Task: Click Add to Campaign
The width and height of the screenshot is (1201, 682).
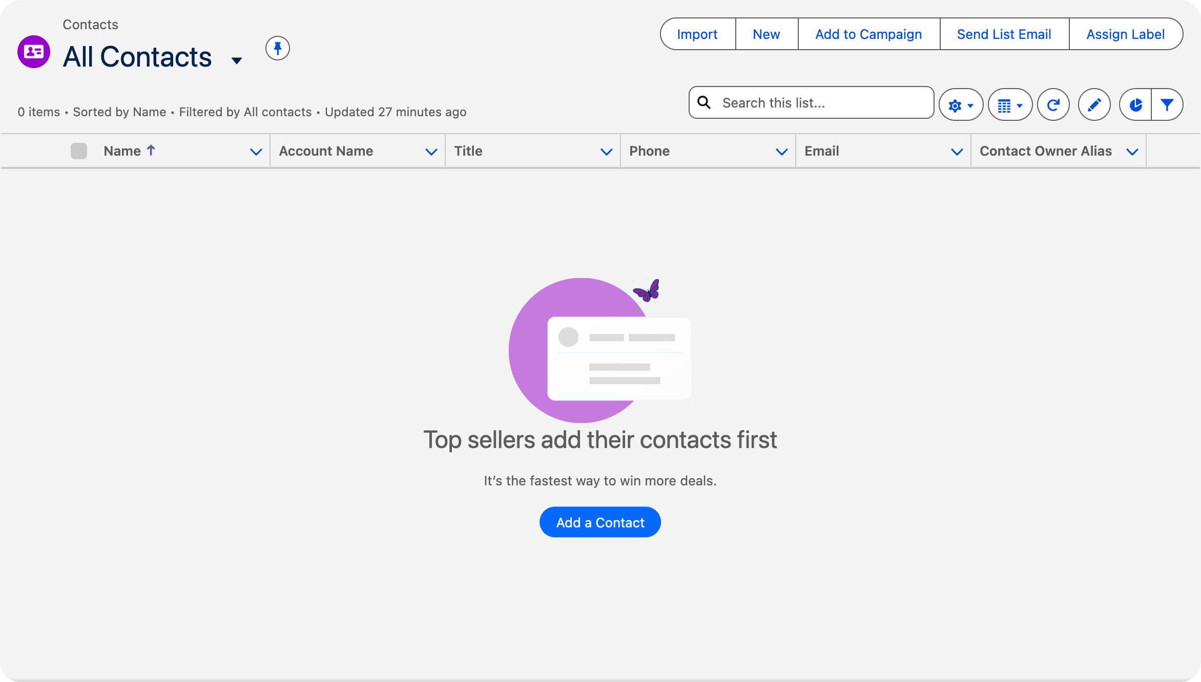Action: click(x=869, y=34)
